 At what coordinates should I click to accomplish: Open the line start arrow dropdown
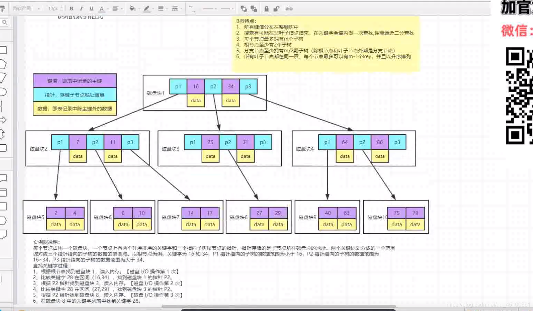[x=209, y=9]
